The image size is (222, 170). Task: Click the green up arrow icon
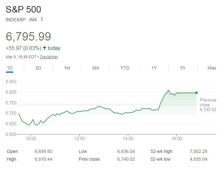point(45,48)
